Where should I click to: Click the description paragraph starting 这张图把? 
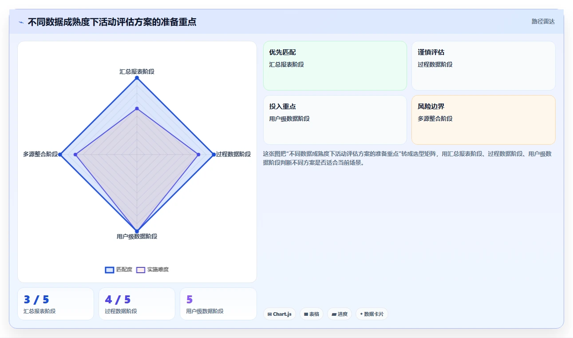tap(407, 158)
